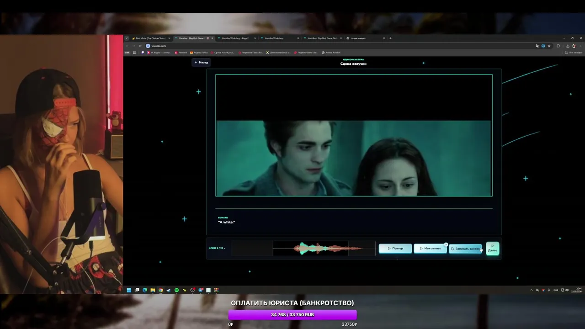Bookmark this page with the star icon
585x329 pixels.
pos(549,46)
